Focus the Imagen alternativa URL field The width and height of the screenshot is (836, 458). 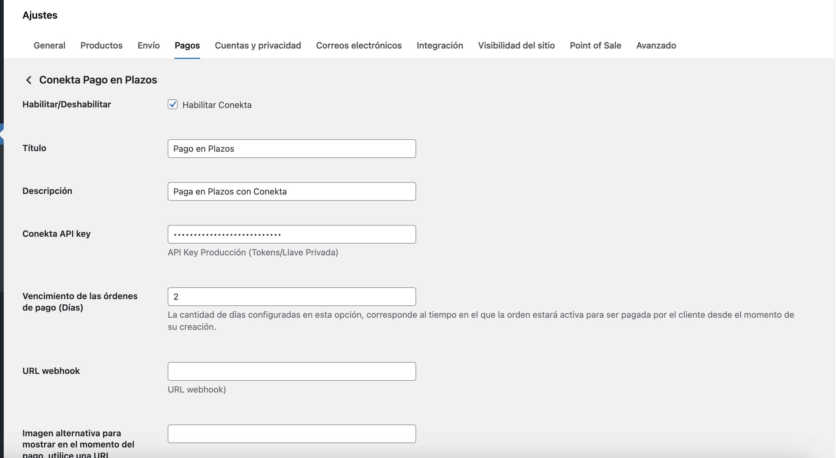coord(292,434)
